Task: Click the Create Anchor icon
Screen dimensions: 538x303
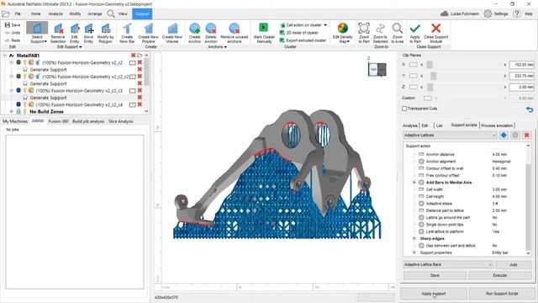Action: pos(194,28)
